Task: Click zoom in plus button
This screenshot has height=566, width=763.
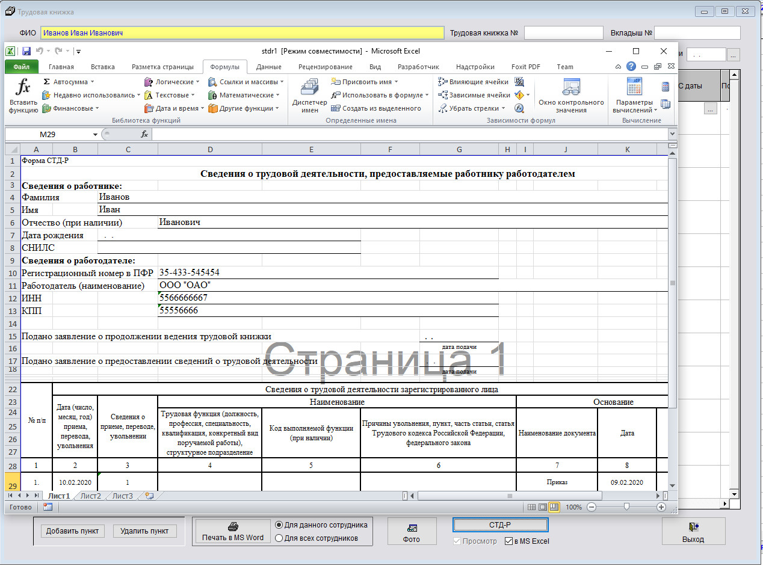Action: pos(661,507)
